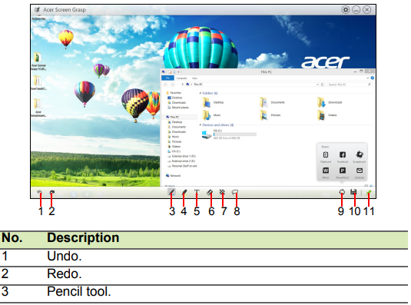Select Favorites in navigation pane
411x305 pixels.
tap(174, 93)
